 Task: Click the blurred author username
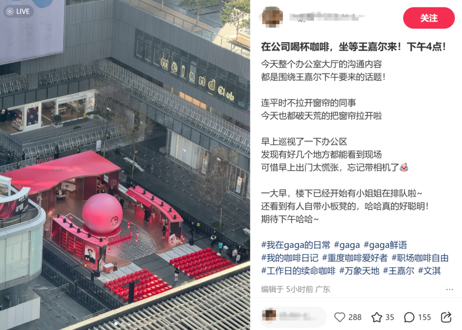(x=327, y=17)
